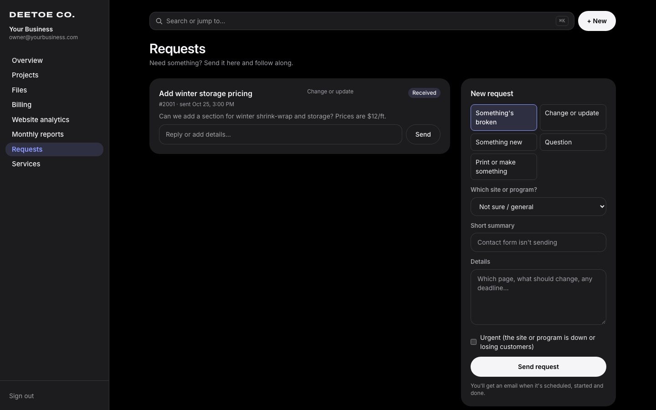Click the Received status badge
The height and width of the screenshot is (410, 656).
click(424, 93)
